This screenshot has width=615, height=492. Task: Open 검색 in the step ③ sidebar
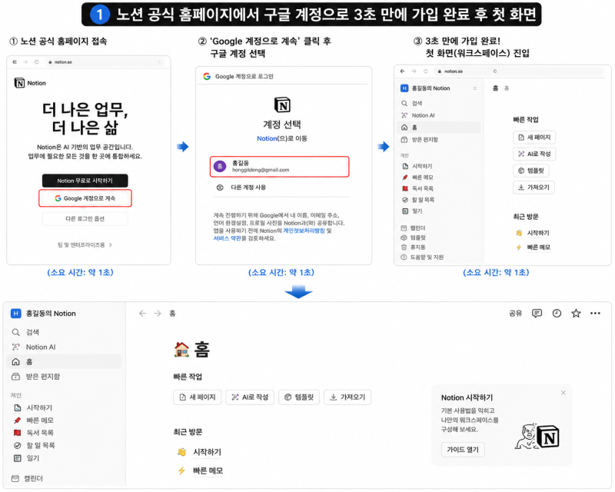pyautogui.click(x=412, y=104)
